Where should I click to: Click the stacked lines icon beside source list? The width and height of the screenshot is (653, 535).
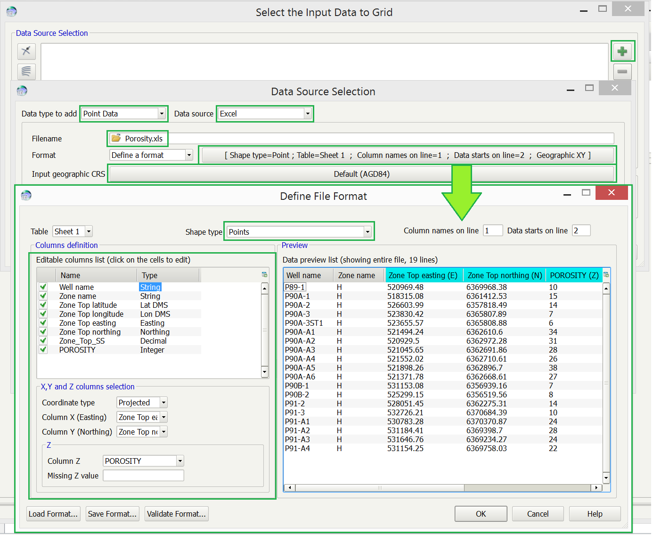click(x=26, y=71)
